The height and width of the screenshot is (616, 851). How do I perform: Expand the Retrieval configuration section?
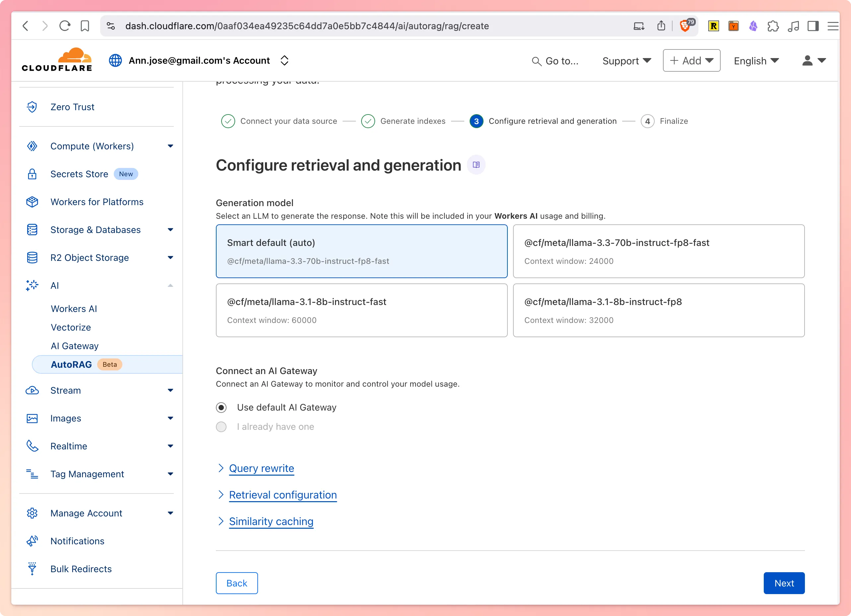[283, 495]
